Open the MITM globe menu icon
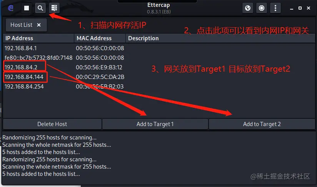This screenshot has width=317, height=187. pyautogui.click(x=248, y=8)
